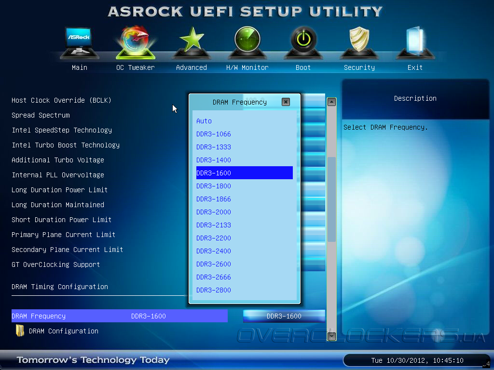Open the Main tab monitor icon
The image size is (494, 370).
click(80, 43)
